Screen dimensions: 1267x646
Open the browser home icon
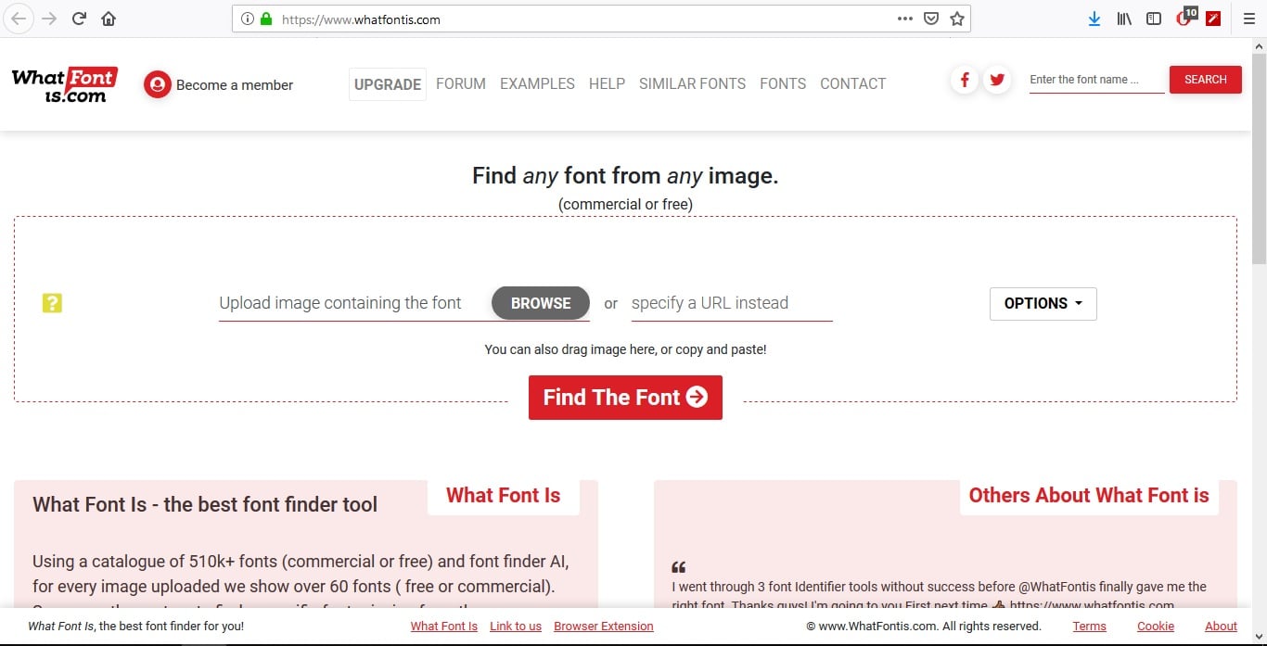click(109, 19)
